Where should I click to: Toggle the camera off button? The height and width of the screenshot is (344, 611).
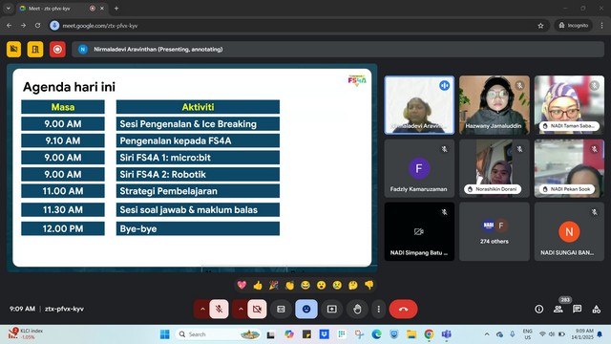(x=257, y=309)
